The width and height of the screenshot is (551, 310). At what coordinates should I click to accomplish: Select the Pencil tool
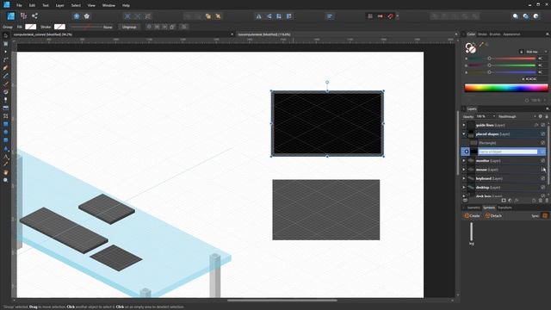pyautogui.click(x=6, y=76)
